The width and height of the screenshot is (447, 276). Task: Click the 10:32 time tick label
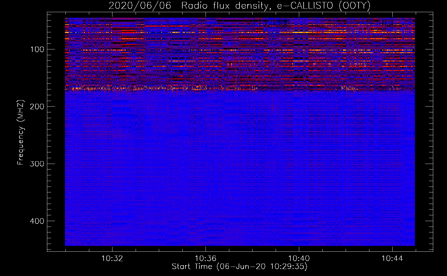pyautogui.click(x=112, y=259)
